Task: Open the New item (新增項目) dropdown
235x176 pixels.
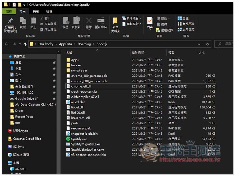Action: (x=131, y=18)
